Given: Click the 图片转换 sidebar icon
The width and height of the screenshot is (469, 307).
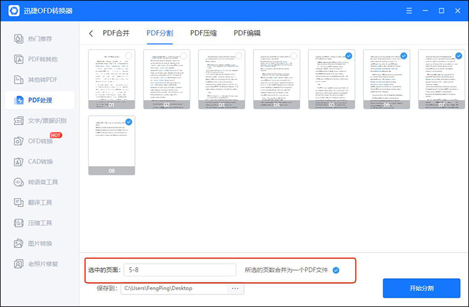Looking at the screenshot, I should tap(19, 243).
